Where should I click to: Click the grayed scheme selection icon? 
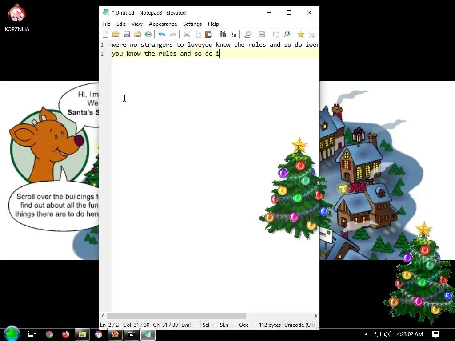(x=275, y=34)
